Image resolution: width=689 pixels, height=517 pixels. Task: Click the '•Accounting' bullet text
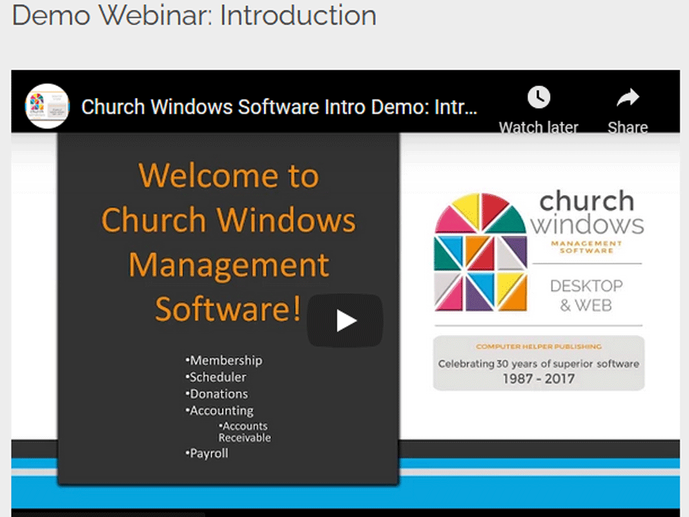tap(219, 411)
